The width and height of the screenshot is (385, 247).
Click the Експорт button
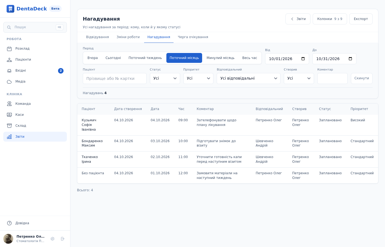(361, 19)
